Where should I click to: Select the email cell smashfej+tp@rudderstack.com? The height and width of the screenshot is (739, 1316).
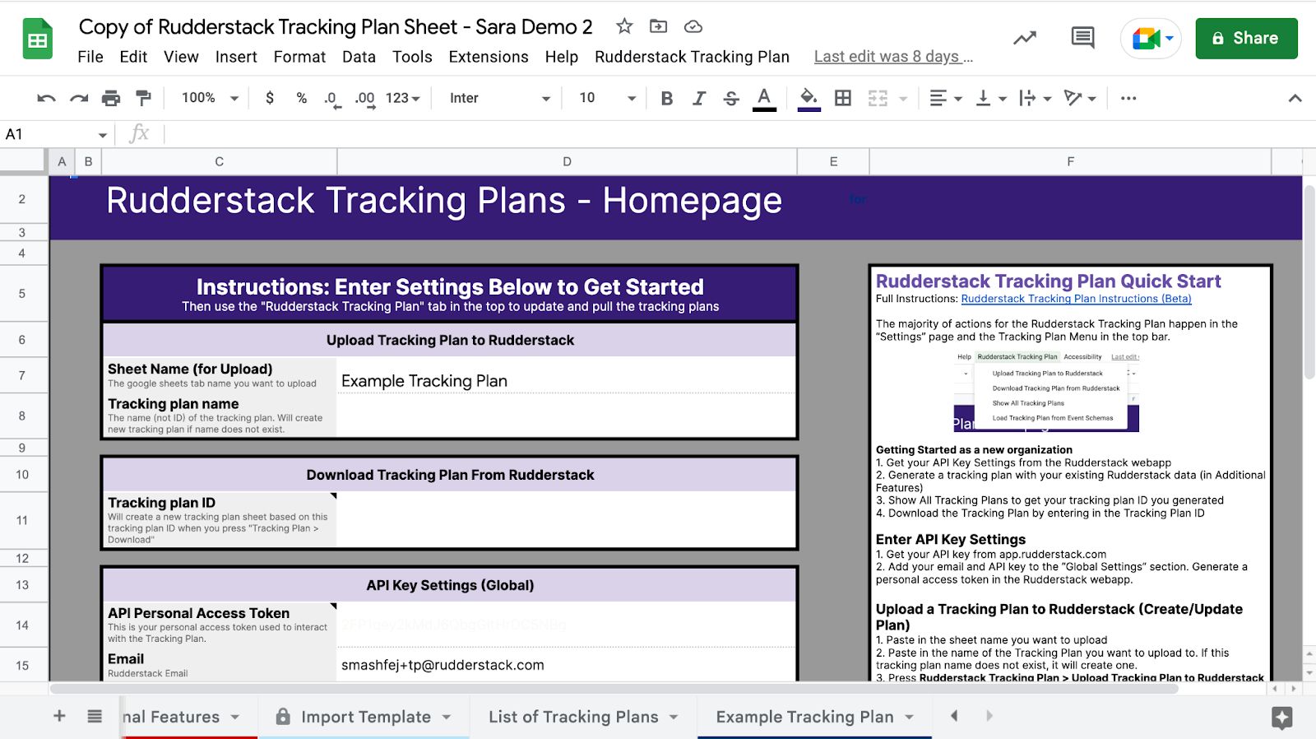[567, 665]
